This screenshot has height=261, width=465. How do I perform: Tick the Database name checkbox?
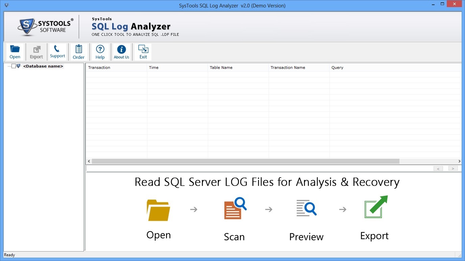point(14,66)
